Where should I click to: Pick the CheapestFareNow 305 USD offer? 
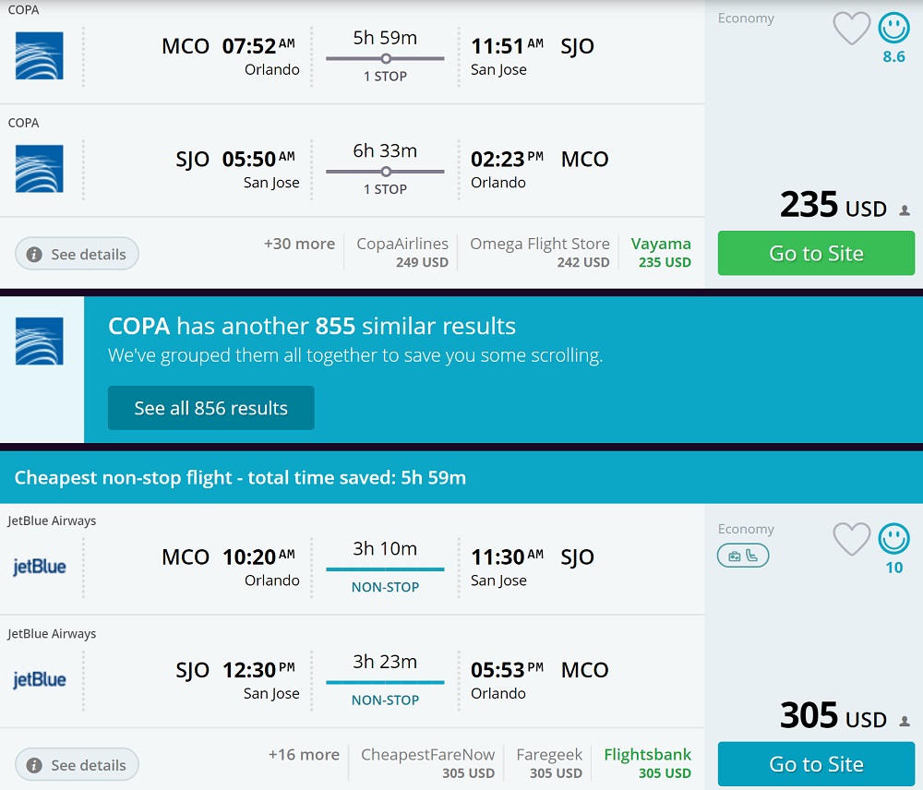coord(428,763)
